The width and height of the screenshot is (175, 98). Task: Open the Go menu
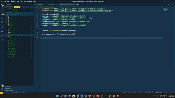(x=21, y=1)
